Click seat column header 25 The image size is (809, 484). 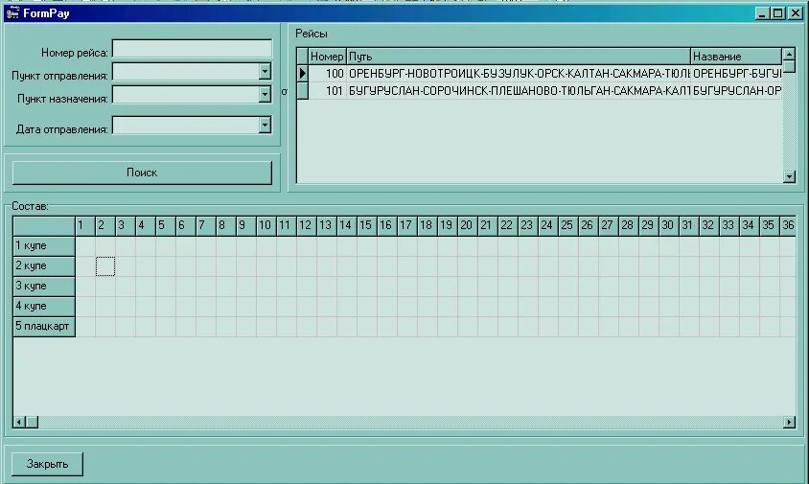[568, 225]
